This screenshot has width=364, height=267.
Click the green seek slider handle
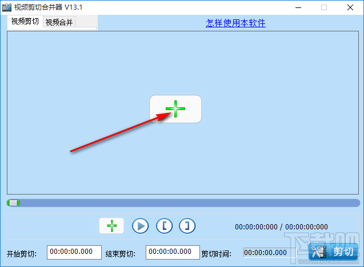14,203
